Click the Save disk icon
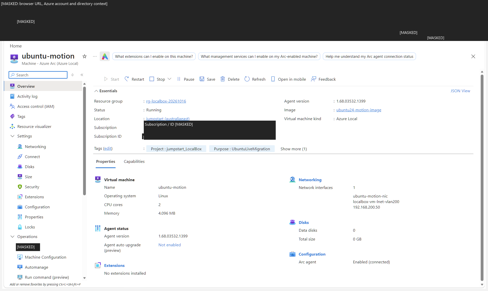The image size is (488, 291). (202, 79)
